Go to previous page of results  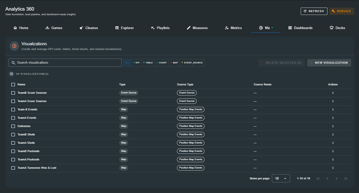[327, 179]
